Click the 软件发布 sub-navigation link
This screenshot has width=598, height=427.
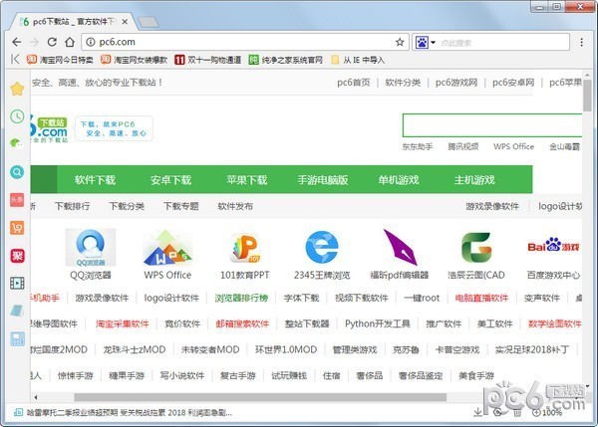click(235, 206)
